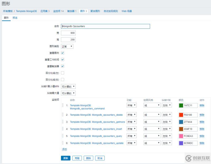
Task: Pick the pink FC6EA3 color swatch
Action: click(x=181, y=136)
